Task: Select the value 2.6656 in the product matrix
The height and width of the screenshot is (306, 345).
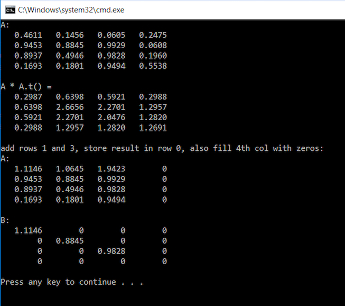Action: coord(70,107)
